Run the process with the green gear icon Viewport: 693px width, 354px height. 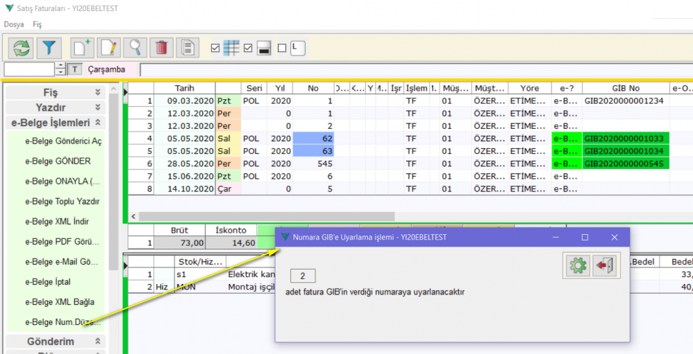(577, 265)
